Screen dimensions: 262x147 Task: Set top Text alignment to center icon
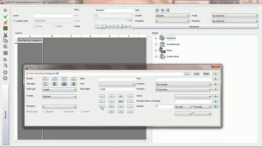163,11
